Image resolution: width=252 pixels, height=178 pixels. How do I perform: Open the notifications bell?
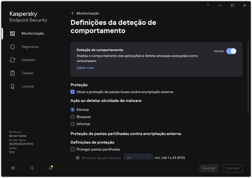click(x=50, y=168)
